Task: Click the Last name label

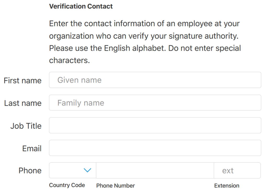Action: pyautogui.click(x=23, y=103)
